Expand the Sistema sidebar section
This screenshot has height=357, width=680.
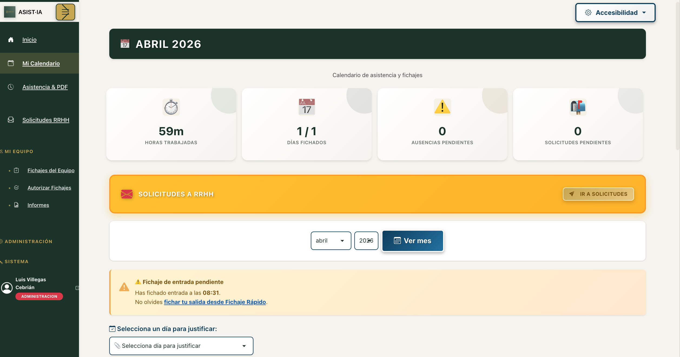click(x=16, y=262)
